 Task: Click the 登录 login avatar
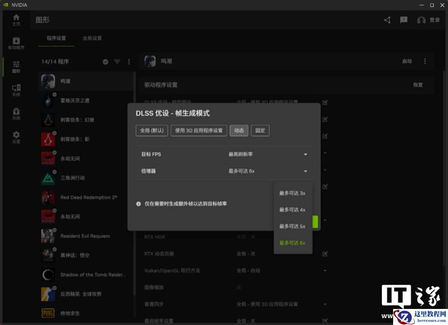pyautogui.click(x=421, y=20)
